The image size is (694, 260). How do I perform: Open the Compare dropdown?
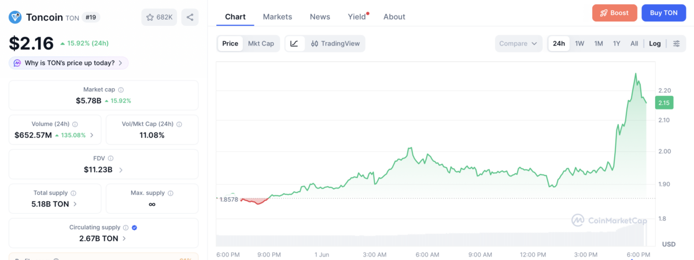(519, 43)
